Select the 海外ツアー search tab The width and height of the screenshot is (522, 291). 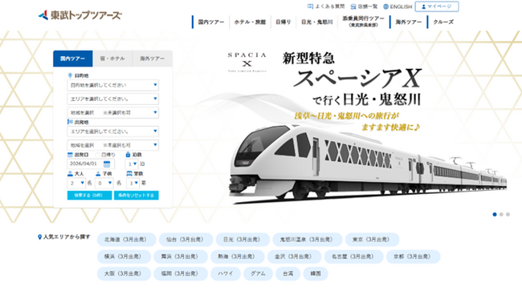click(152, 59)
